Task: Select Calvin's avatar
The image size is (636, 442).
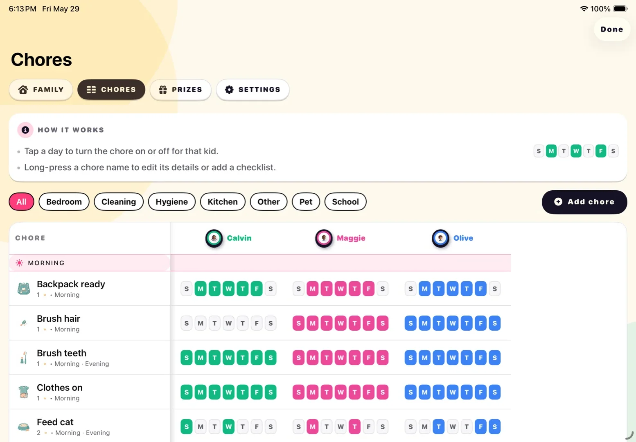Action: coord(214,238)
